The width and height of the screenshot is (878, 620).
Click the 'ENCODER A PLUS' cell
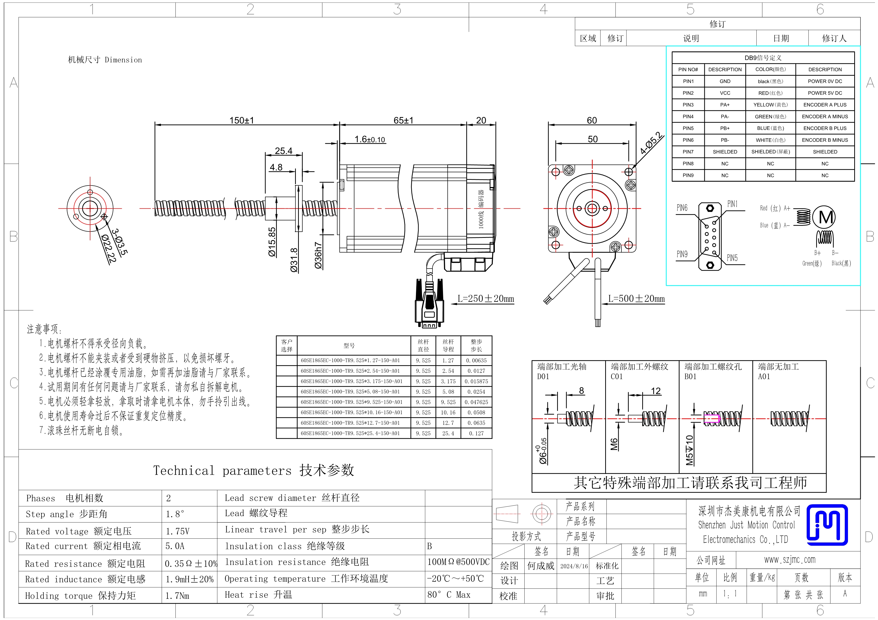(825, 105)
